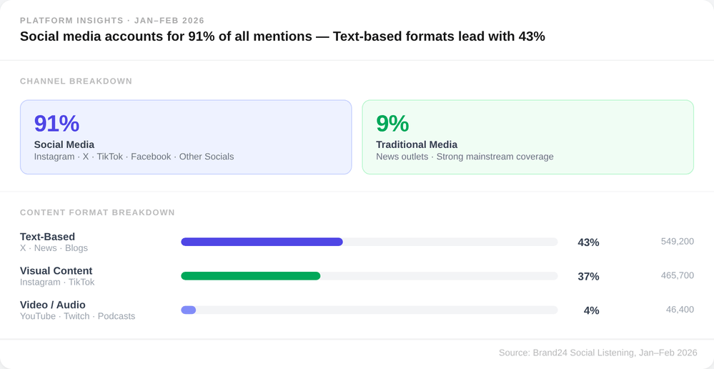The height and width of the screenshot is (369, 714).
Task: Select the large 9% Traditional Media figure
Action: 392,124
